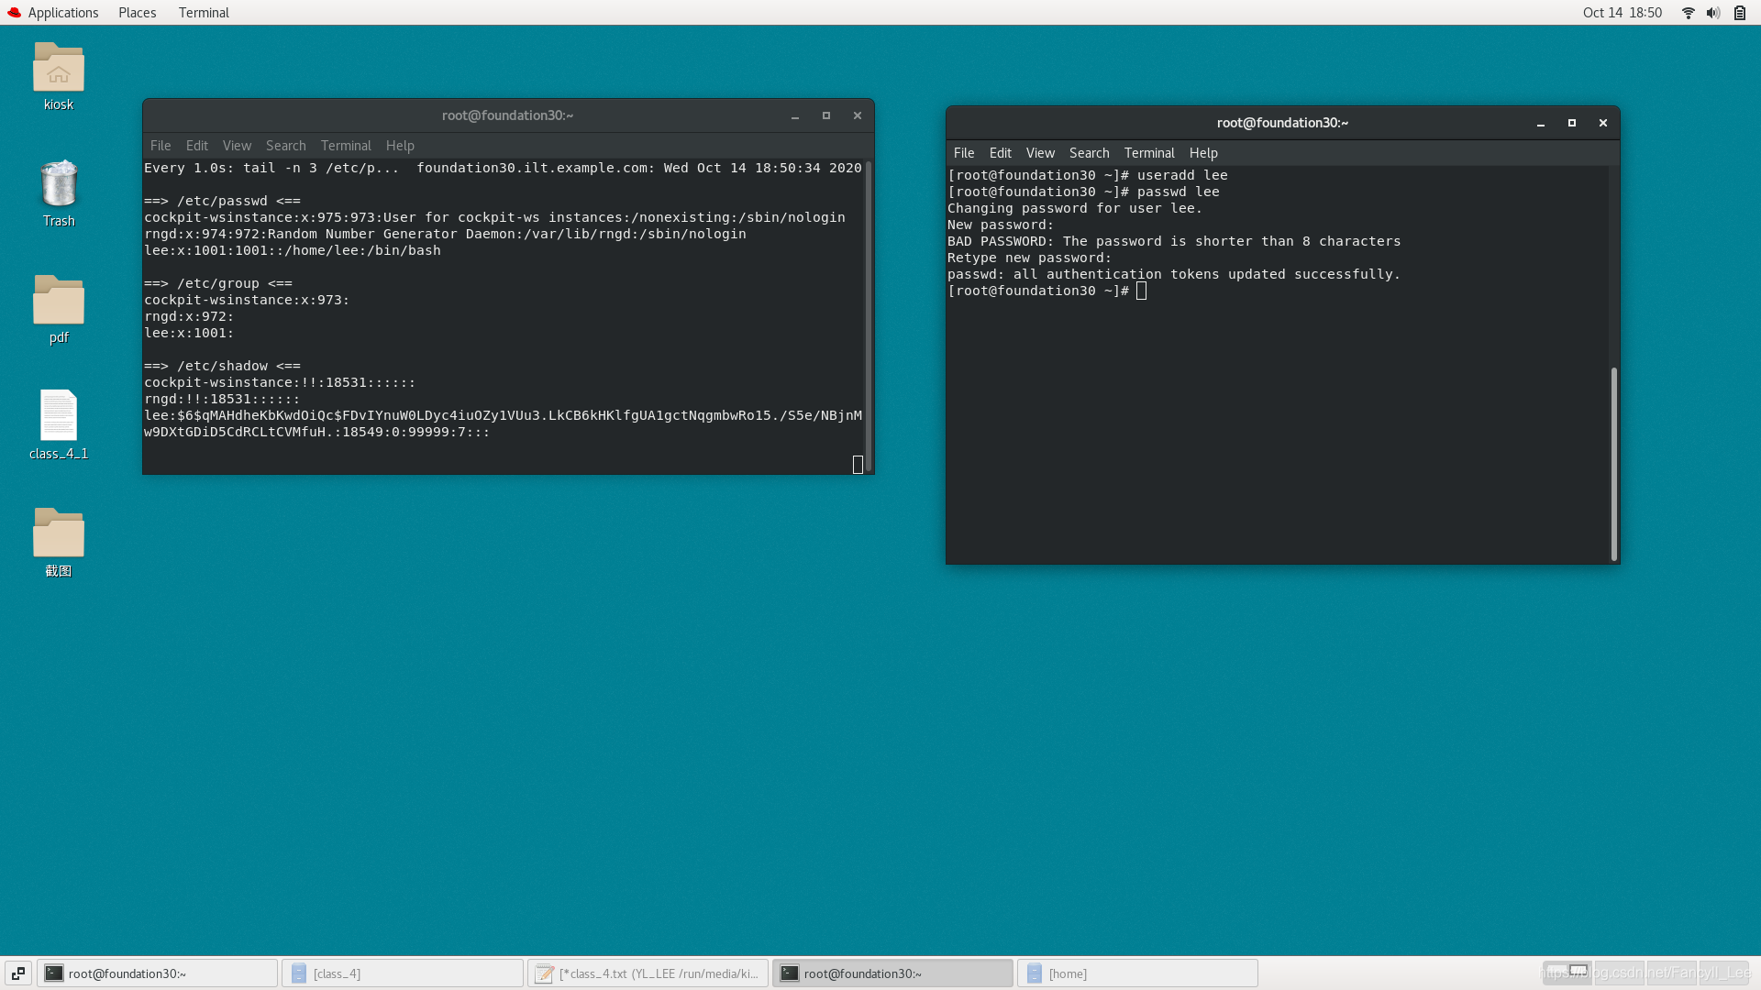
Task: Open the Places menu
Action: click(137, 13)
